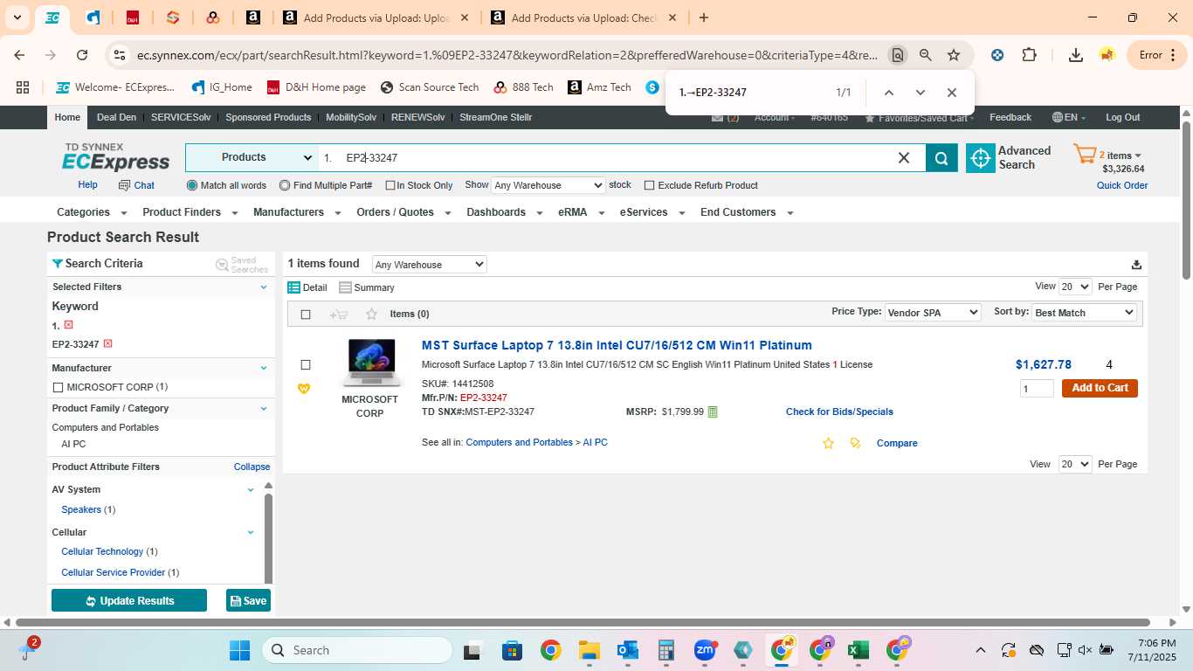1193x671 pixels.
Task: Open results Any Warehouse dropdown beside items found
Action: click(429, 265)
